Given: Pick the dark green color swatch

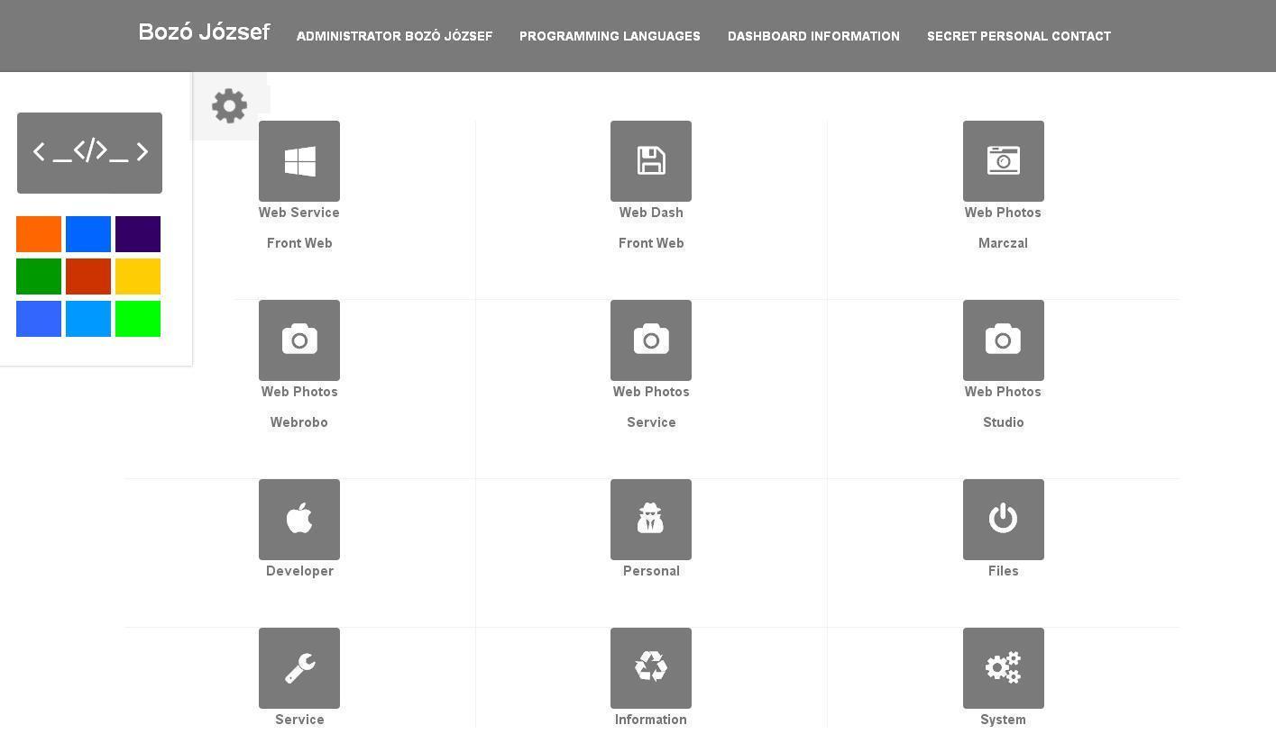Looking at the screenshot, I should tap(39, 276).
